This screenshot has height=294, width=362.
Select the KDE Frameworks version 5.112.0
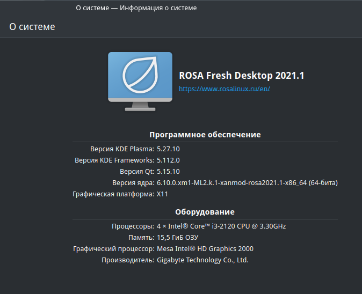(168, 160)
